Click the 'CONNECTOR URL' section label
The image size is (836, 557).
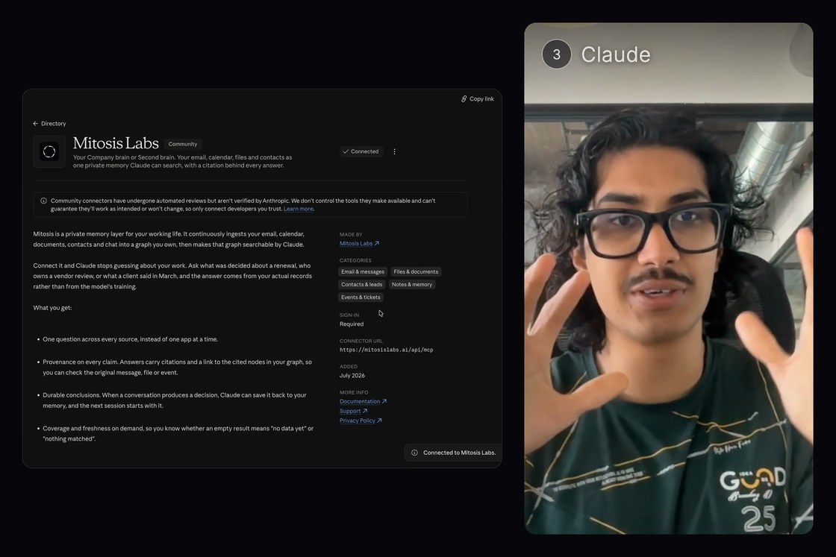pyautogui.click(x=361, y=341)
